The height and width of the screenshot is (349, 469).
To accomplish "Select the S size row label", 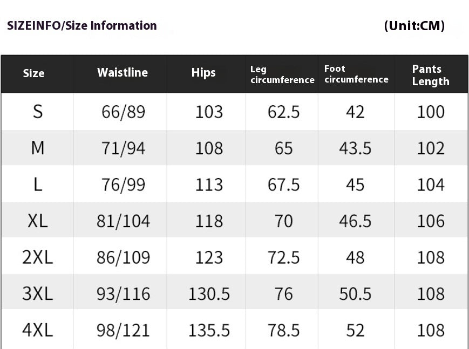I will (37, 112).
